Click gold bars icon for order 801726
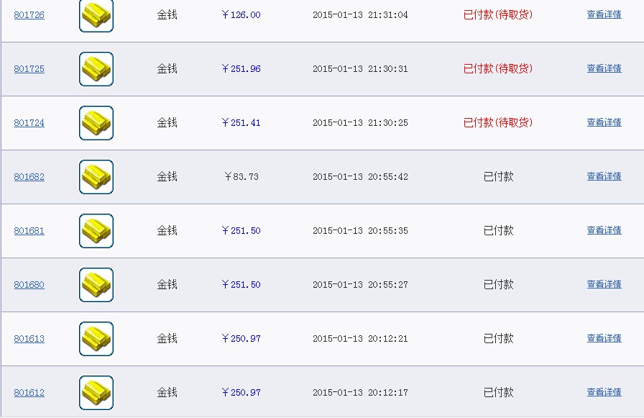 [96, 16]
